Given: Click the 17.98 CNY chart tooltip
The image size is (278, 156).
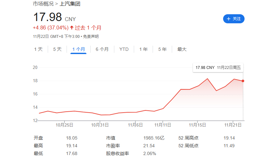Looking at the screenshot, I should (x=218, y=68).
